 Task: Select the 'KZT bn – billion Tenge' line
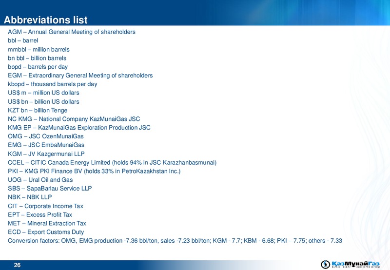(x=38, y=110)
